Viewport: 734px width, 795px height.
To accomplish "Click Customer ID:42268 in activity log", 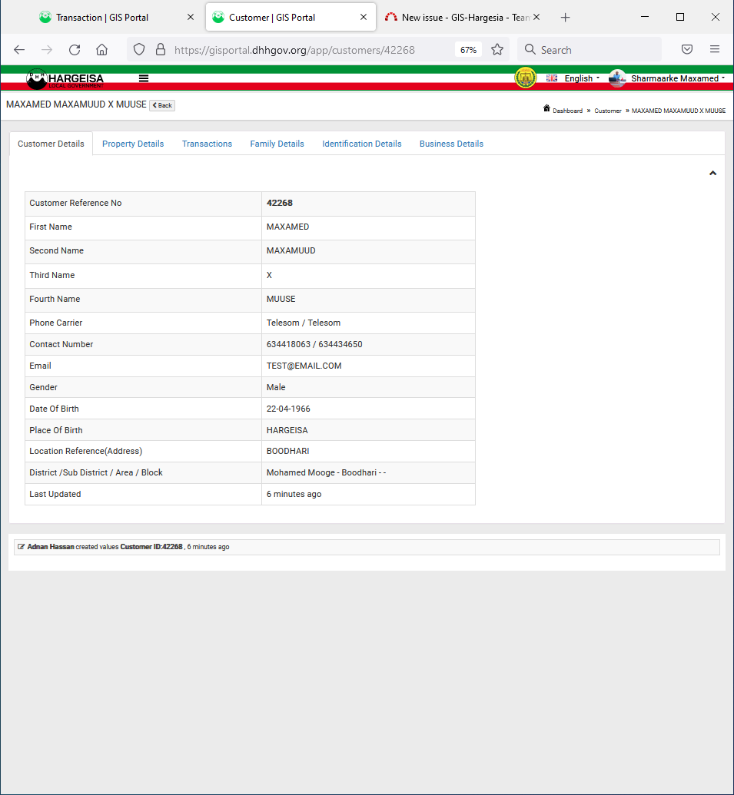I will coord(151,547).
